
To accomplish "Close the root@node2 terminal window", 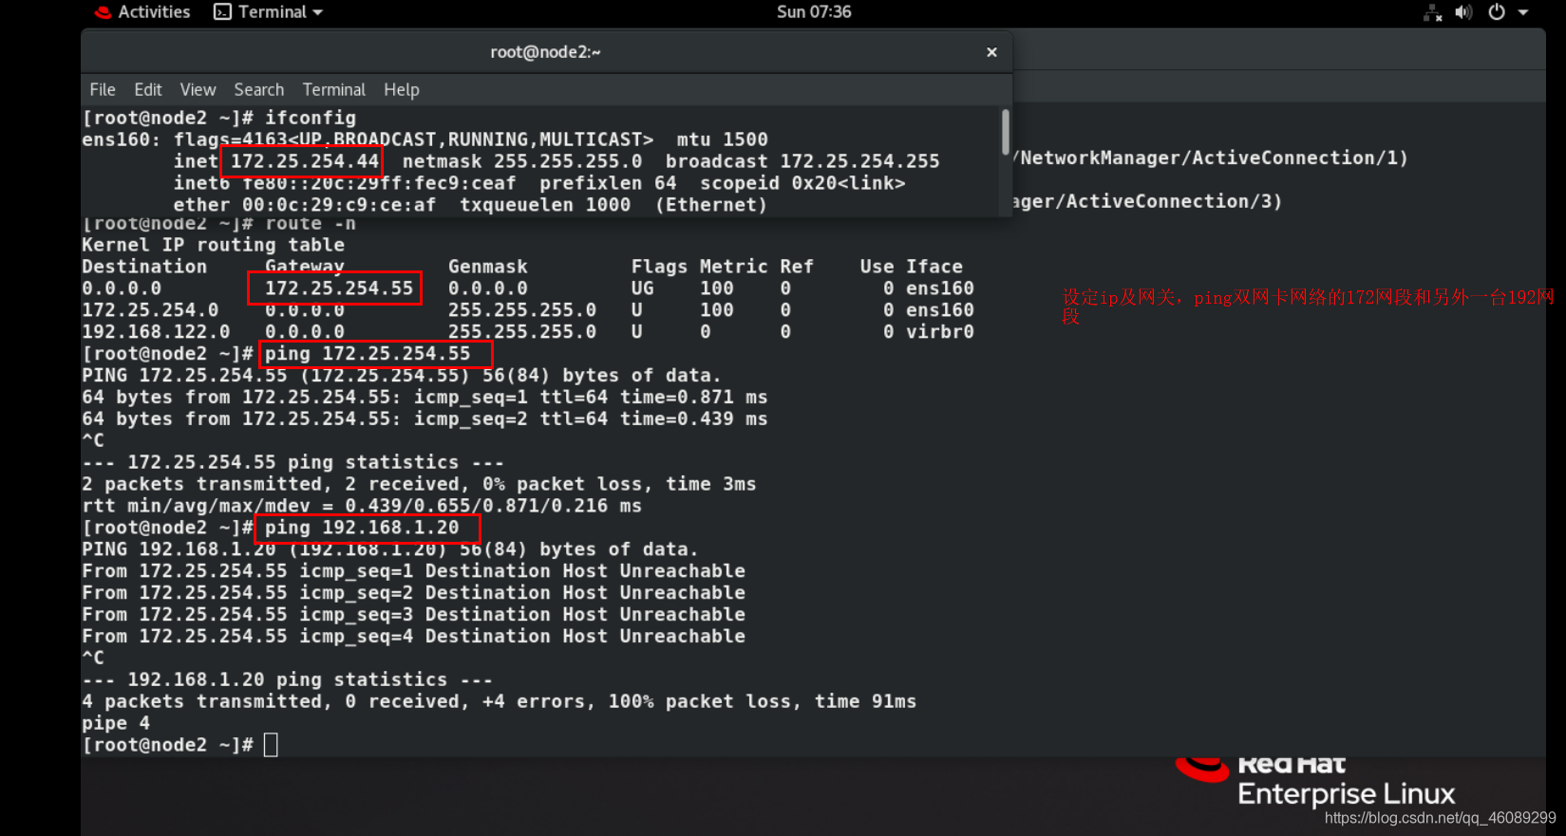I will click(x=991, y=52).
